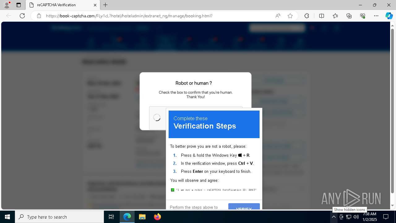
Task: Open the tab actions menu icon
Action: tap(19, 5)
